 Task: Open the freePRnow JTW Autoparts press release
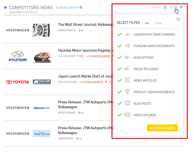(86, 130)
